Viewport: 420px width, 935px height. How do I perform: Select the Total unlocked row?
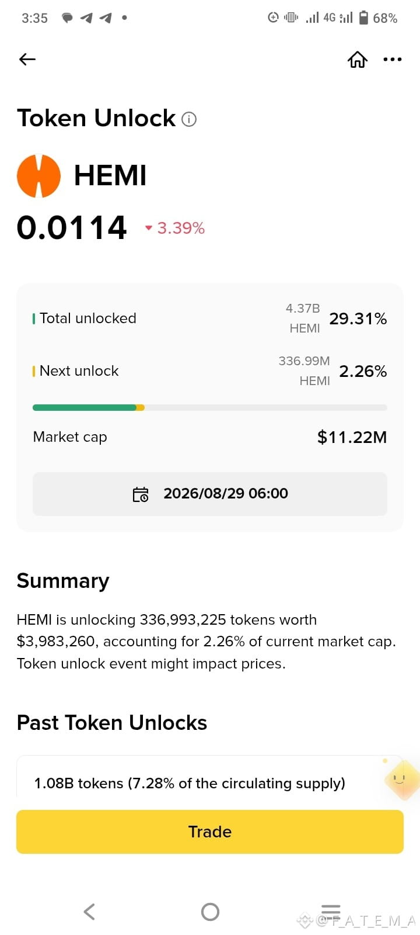click(x=210, y=318)
